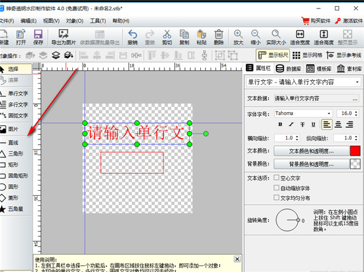Click the Cut (剪切) scissors icon

tap(167, 37)
